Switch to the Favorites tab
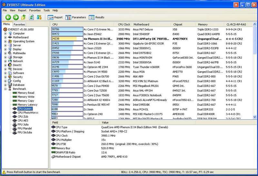 (19, 24)
